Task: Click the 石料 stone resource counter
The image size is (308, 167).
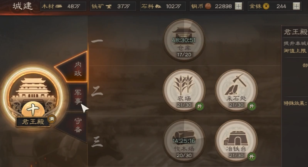Action: [x=163, y=6]
